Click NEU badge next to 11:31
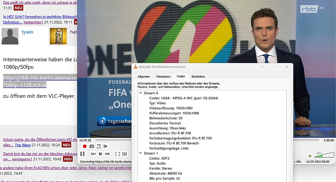Viewport: 336px width, 182px height. coord(18,8)
